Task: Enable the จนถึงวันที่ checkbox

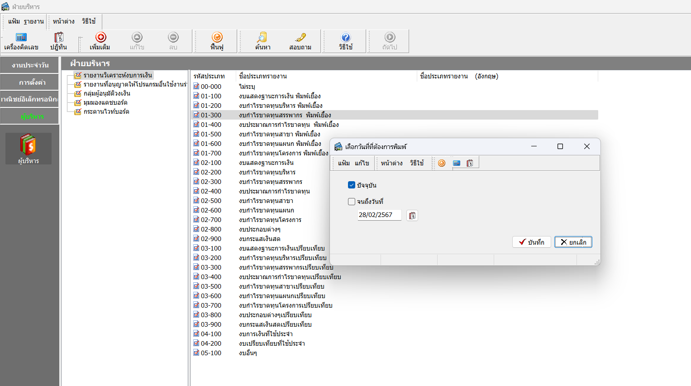Action: click(352, 202)
